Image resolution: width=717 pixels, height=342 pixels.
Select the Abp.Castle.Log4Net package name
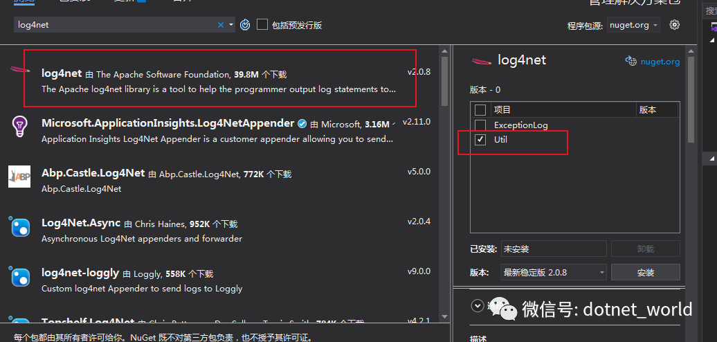[93, 173]
